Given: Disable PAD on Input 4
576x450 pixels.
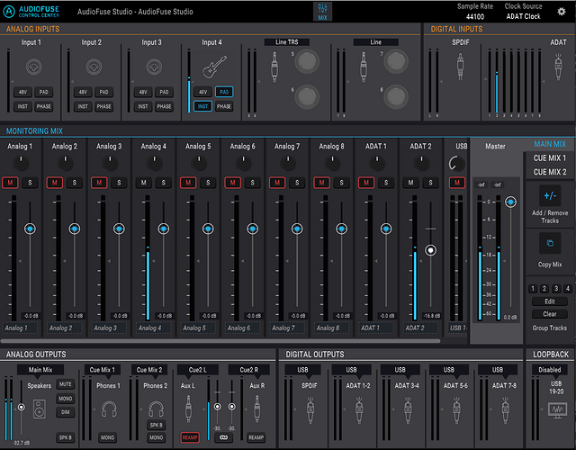Looking at the screenshot, I should [x=224, y=92].
